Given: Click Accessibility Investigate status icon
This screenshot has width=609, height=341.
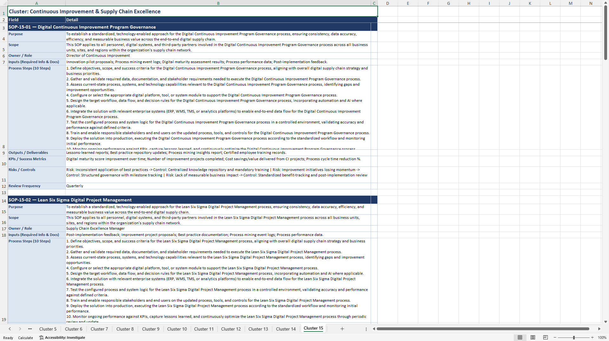Looking at the screenshot, I should 41,338.
